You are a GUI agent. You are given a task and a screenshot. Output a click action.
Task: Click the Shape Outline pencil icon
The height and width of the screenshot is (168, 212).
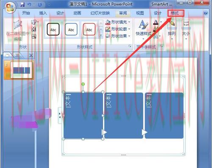pos(108,29)
